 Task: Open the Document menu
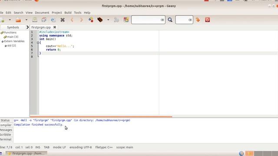click(42, 13)
